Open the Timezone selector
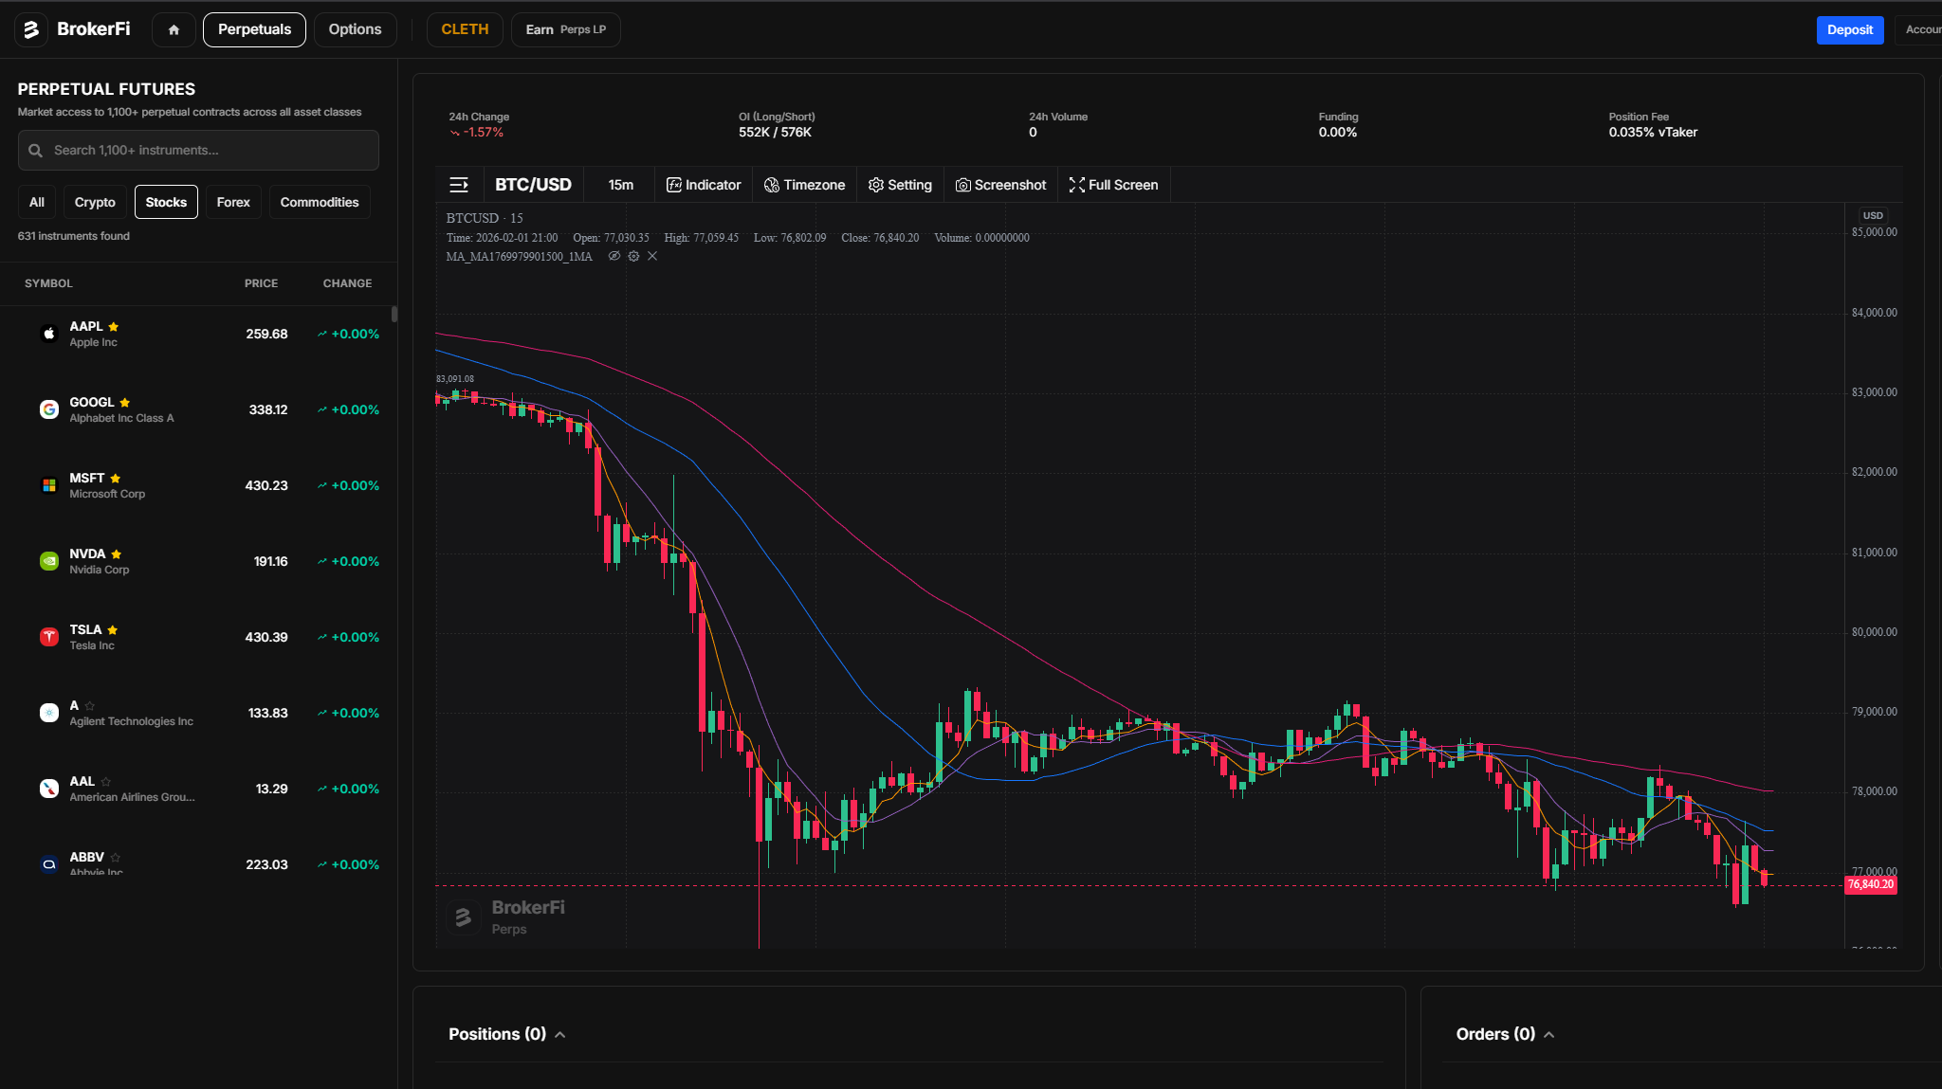The height and width of the screenshot is (1089, 1942). pyautogui.click(x=804, y=185)
